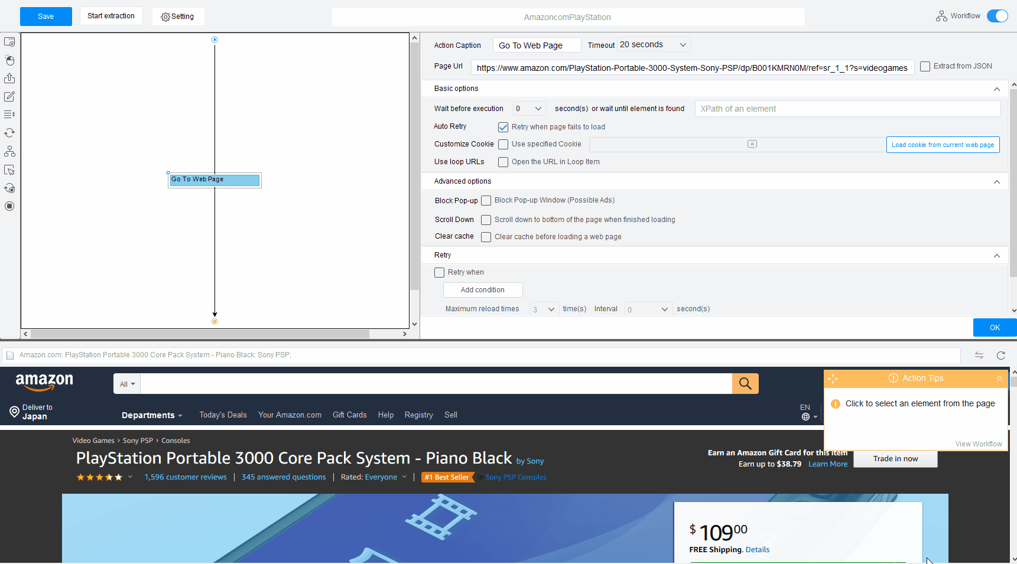
Task: Enable Block Pop-up Window checkbox
Action: pos(486,201)
